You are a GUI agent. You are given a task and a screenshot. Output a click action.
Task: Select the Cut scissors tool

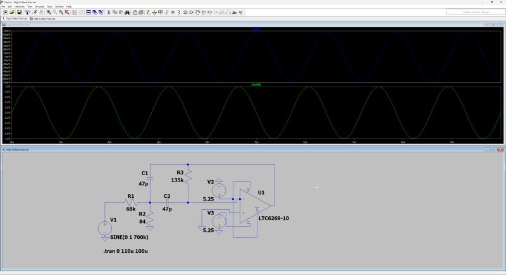(109, 12)
